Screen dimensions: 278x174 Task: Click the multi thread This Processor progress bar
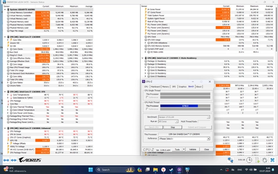pyautogui.click(x=185, y=106)
